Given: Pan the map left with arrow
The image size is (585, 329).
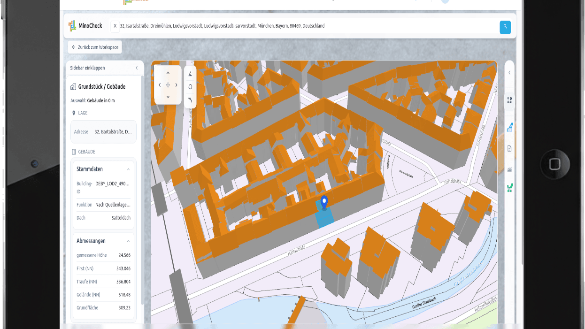Looking at the screenshot, I should click(x=160, y=85).
